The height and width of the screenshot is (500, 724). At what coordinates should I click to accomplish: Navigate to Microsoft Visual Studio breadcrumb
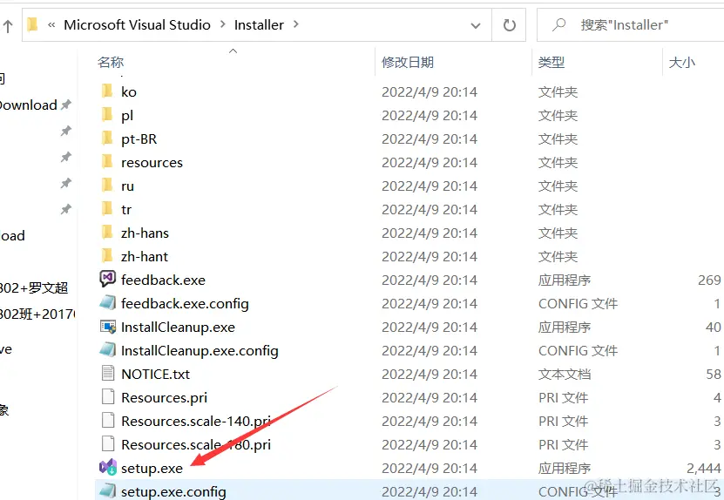pyautogui.click(x=137, y=24)
